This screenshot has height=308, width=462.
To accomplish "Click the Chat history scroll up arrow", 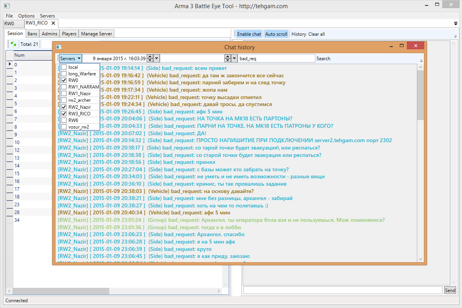I will click(420, 67).
